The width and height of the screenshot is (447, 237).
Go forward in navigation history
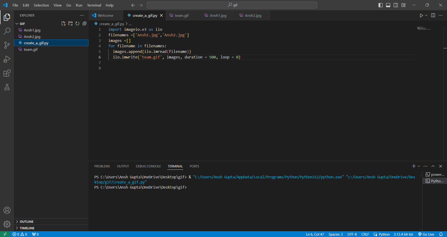pos(141,5)
